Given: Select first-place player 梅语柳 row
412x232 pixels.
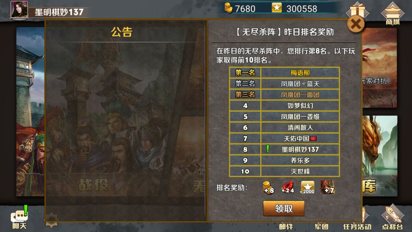Looking at the screenshot, I should pyautogui.click(x=285, y=72).
